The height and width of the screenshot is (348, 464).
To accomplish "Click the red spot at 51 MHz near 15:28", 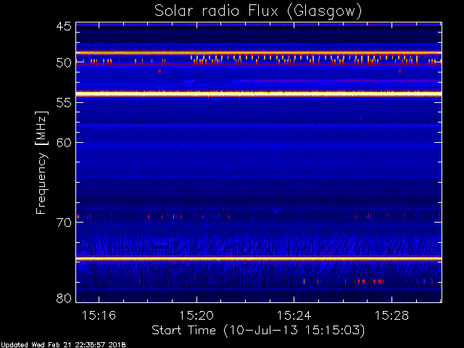I will coord(399,71).
